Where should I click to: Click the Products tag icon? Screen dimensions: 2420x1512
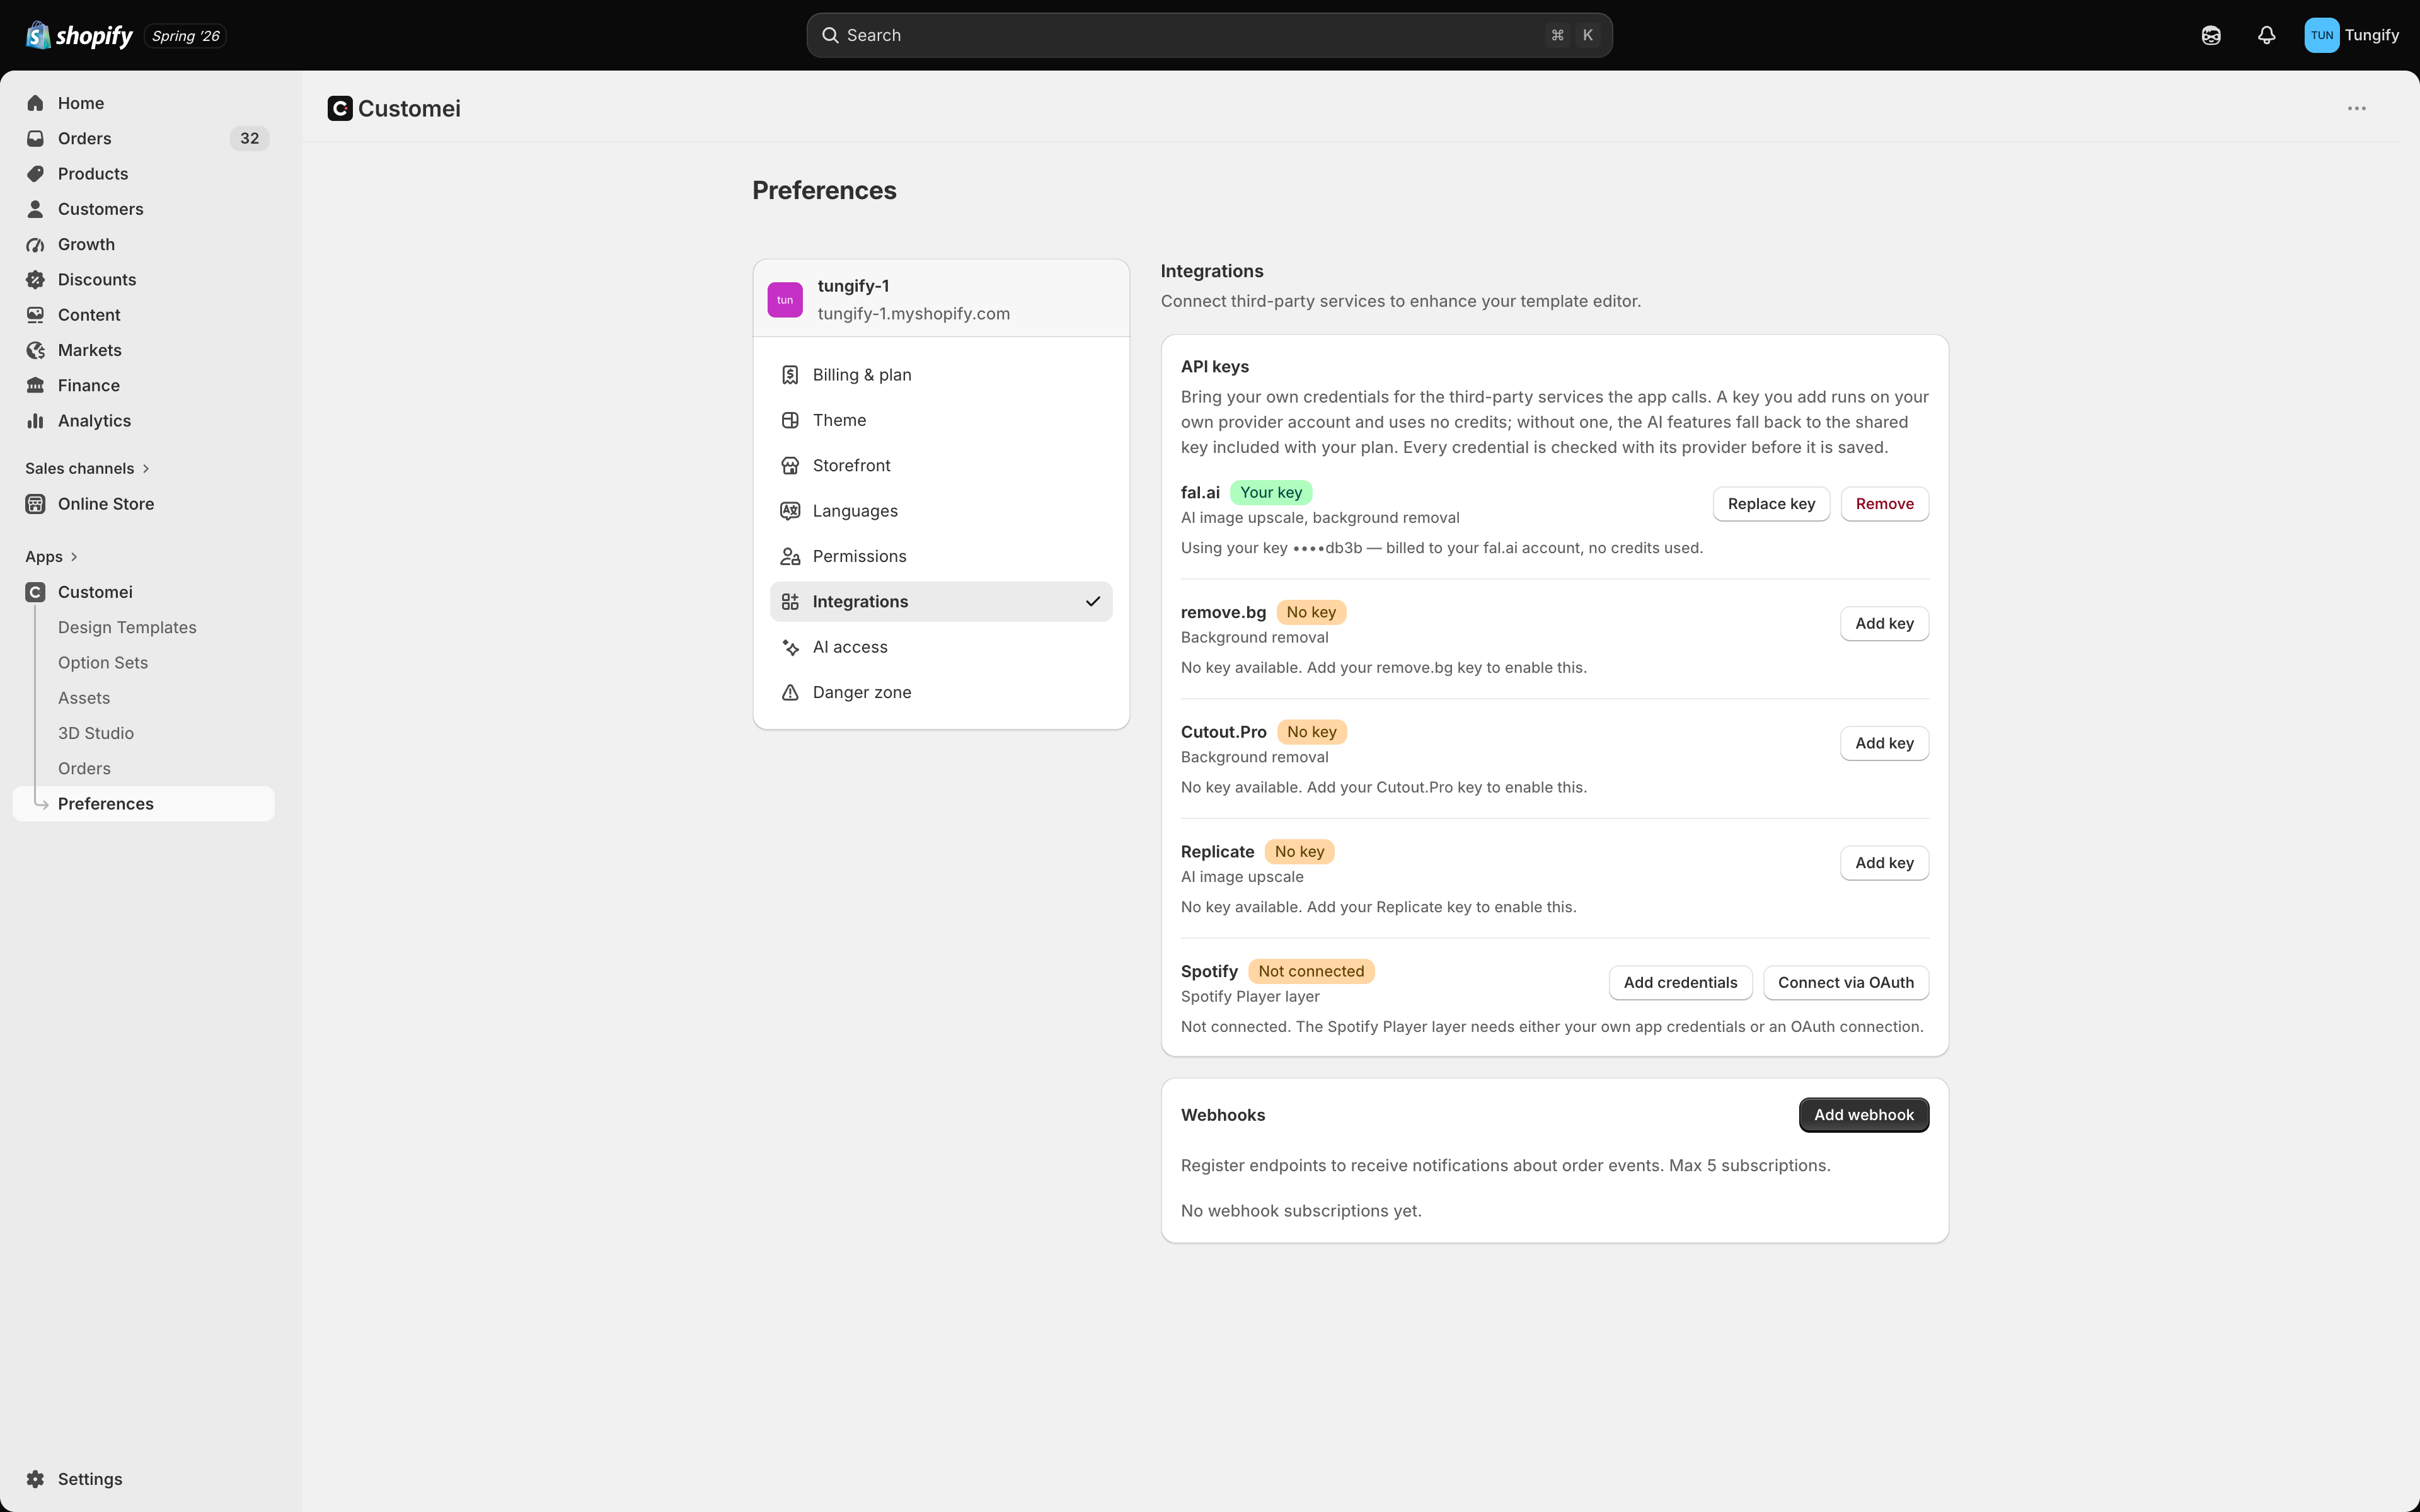click(x=35, y=174)
